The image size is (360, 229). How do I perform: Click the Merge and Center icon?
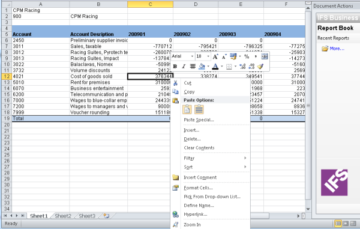[265, 56]
